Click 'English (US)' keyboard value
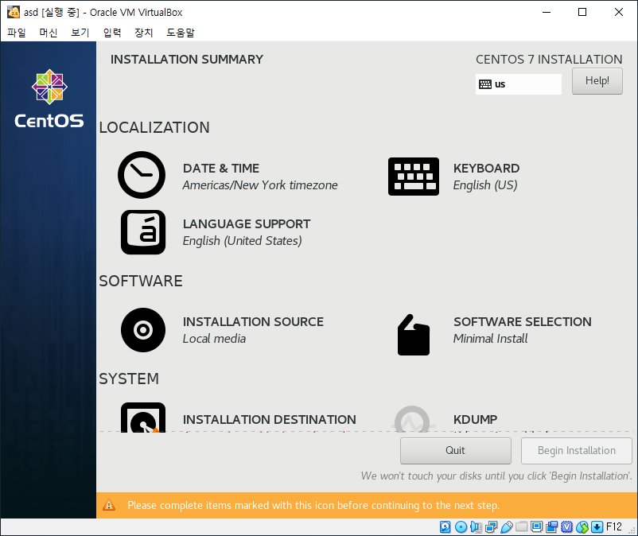This screenshot has width=638, height=536. [485, 185]
